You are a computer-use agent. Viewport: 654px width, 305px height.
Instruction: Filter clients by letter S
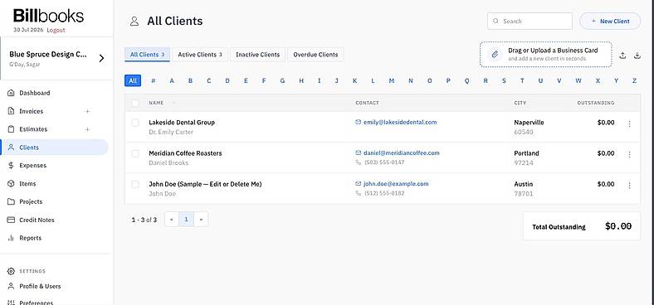tap(504, 81)
